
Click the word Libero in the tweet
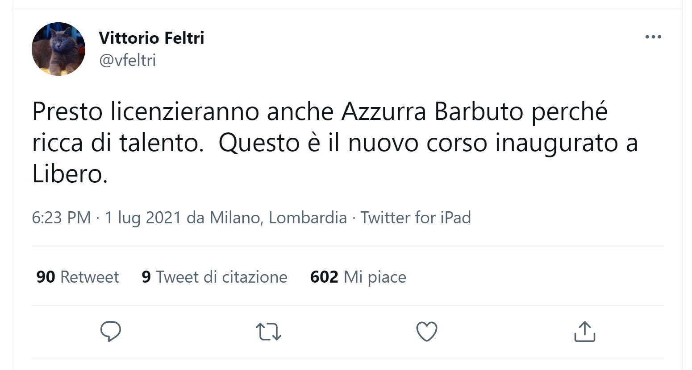pos(69,174)
